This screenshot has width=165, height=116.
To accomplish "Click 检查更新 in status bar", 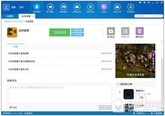I will pyautogui.click(x=28, y=113).
